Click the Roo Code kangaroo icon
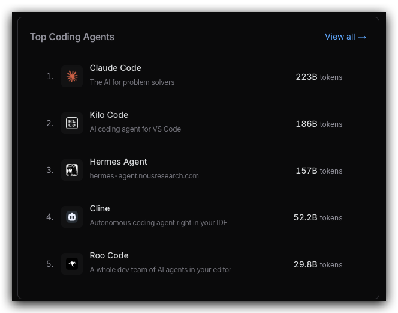The image size is (398, 313). 72,264
